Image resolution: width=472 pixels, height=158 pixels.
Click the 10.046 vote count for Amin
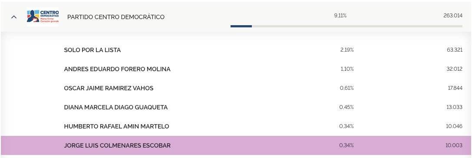click(454, 126)
